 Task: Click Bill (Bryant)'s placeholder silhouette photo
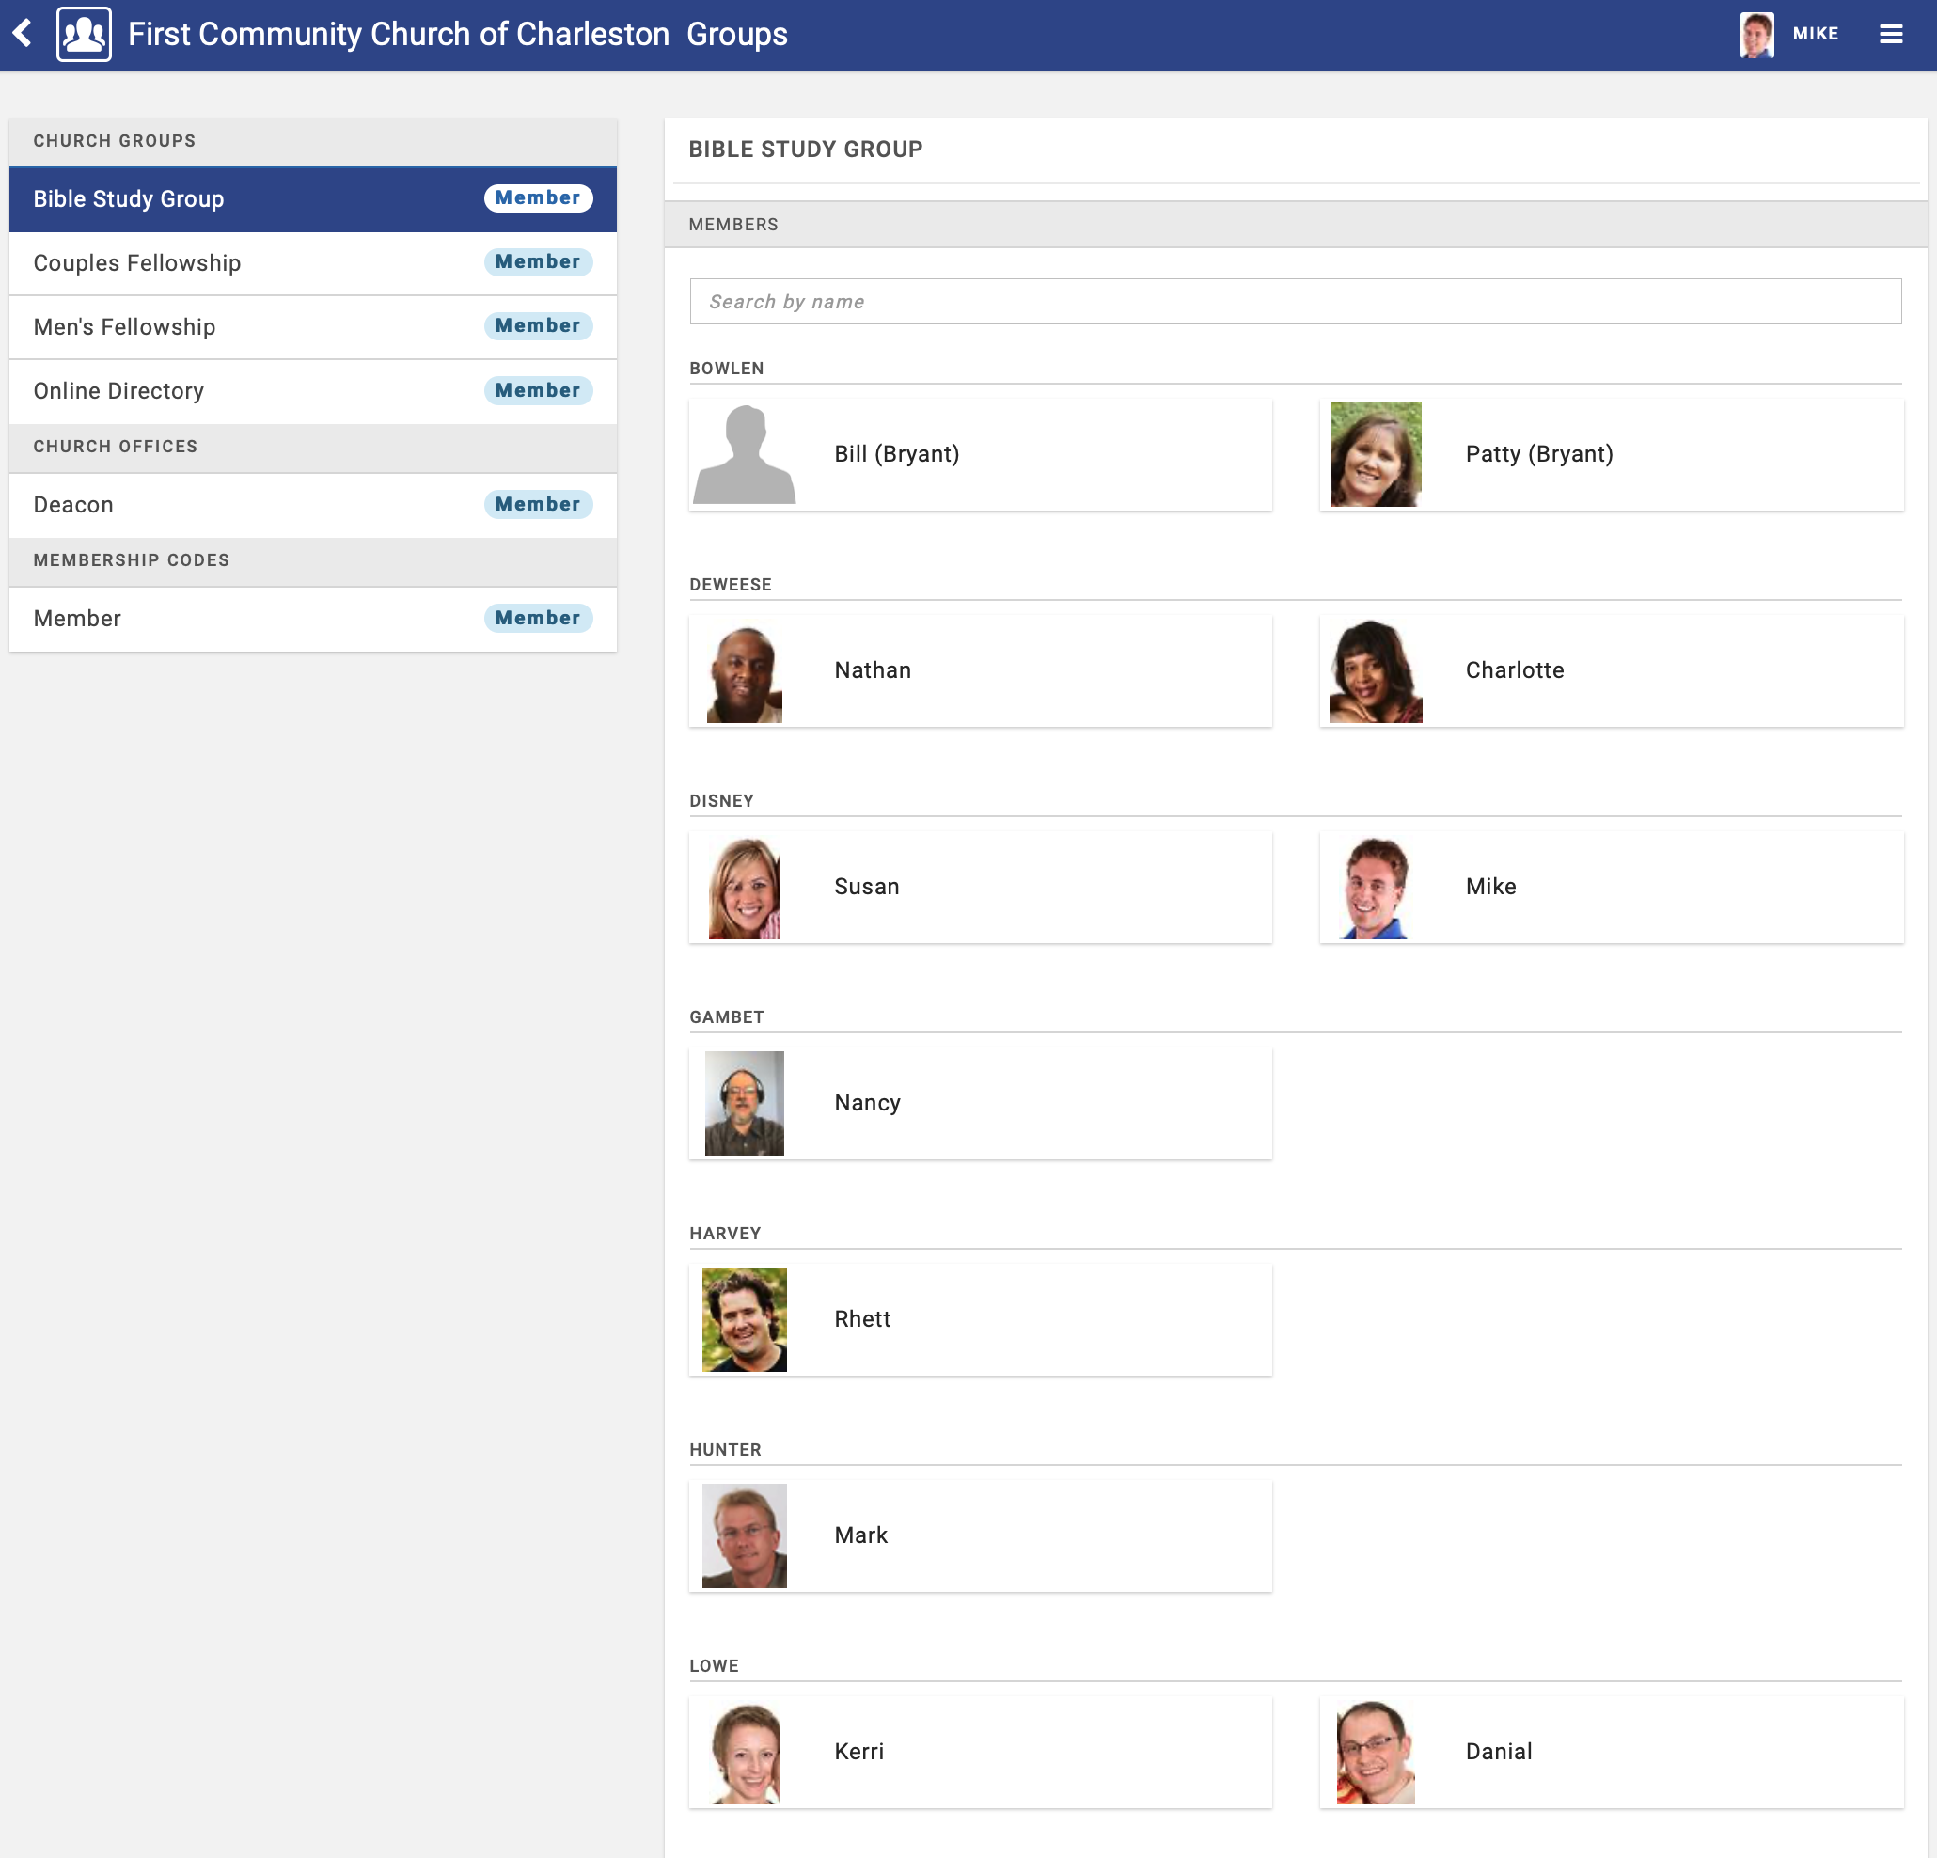(744, 454)
